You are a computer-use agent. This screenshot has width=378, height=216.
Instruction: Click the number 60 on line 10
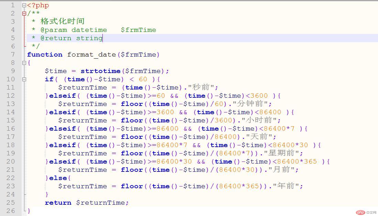click(x=143, y=79)
